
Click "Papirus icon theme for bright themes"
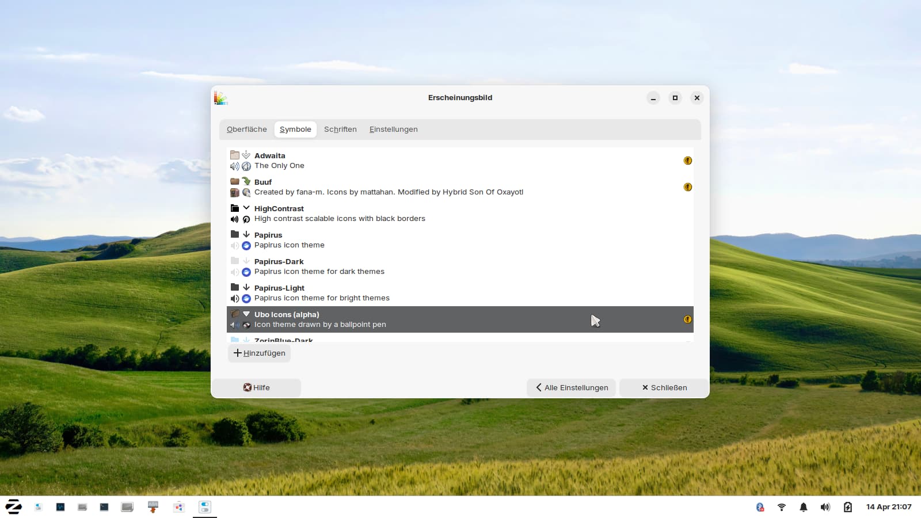322,298
